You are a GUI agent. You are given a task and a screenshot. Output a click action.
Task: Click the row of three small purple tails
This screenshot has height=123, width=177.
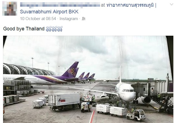point(87,76)
